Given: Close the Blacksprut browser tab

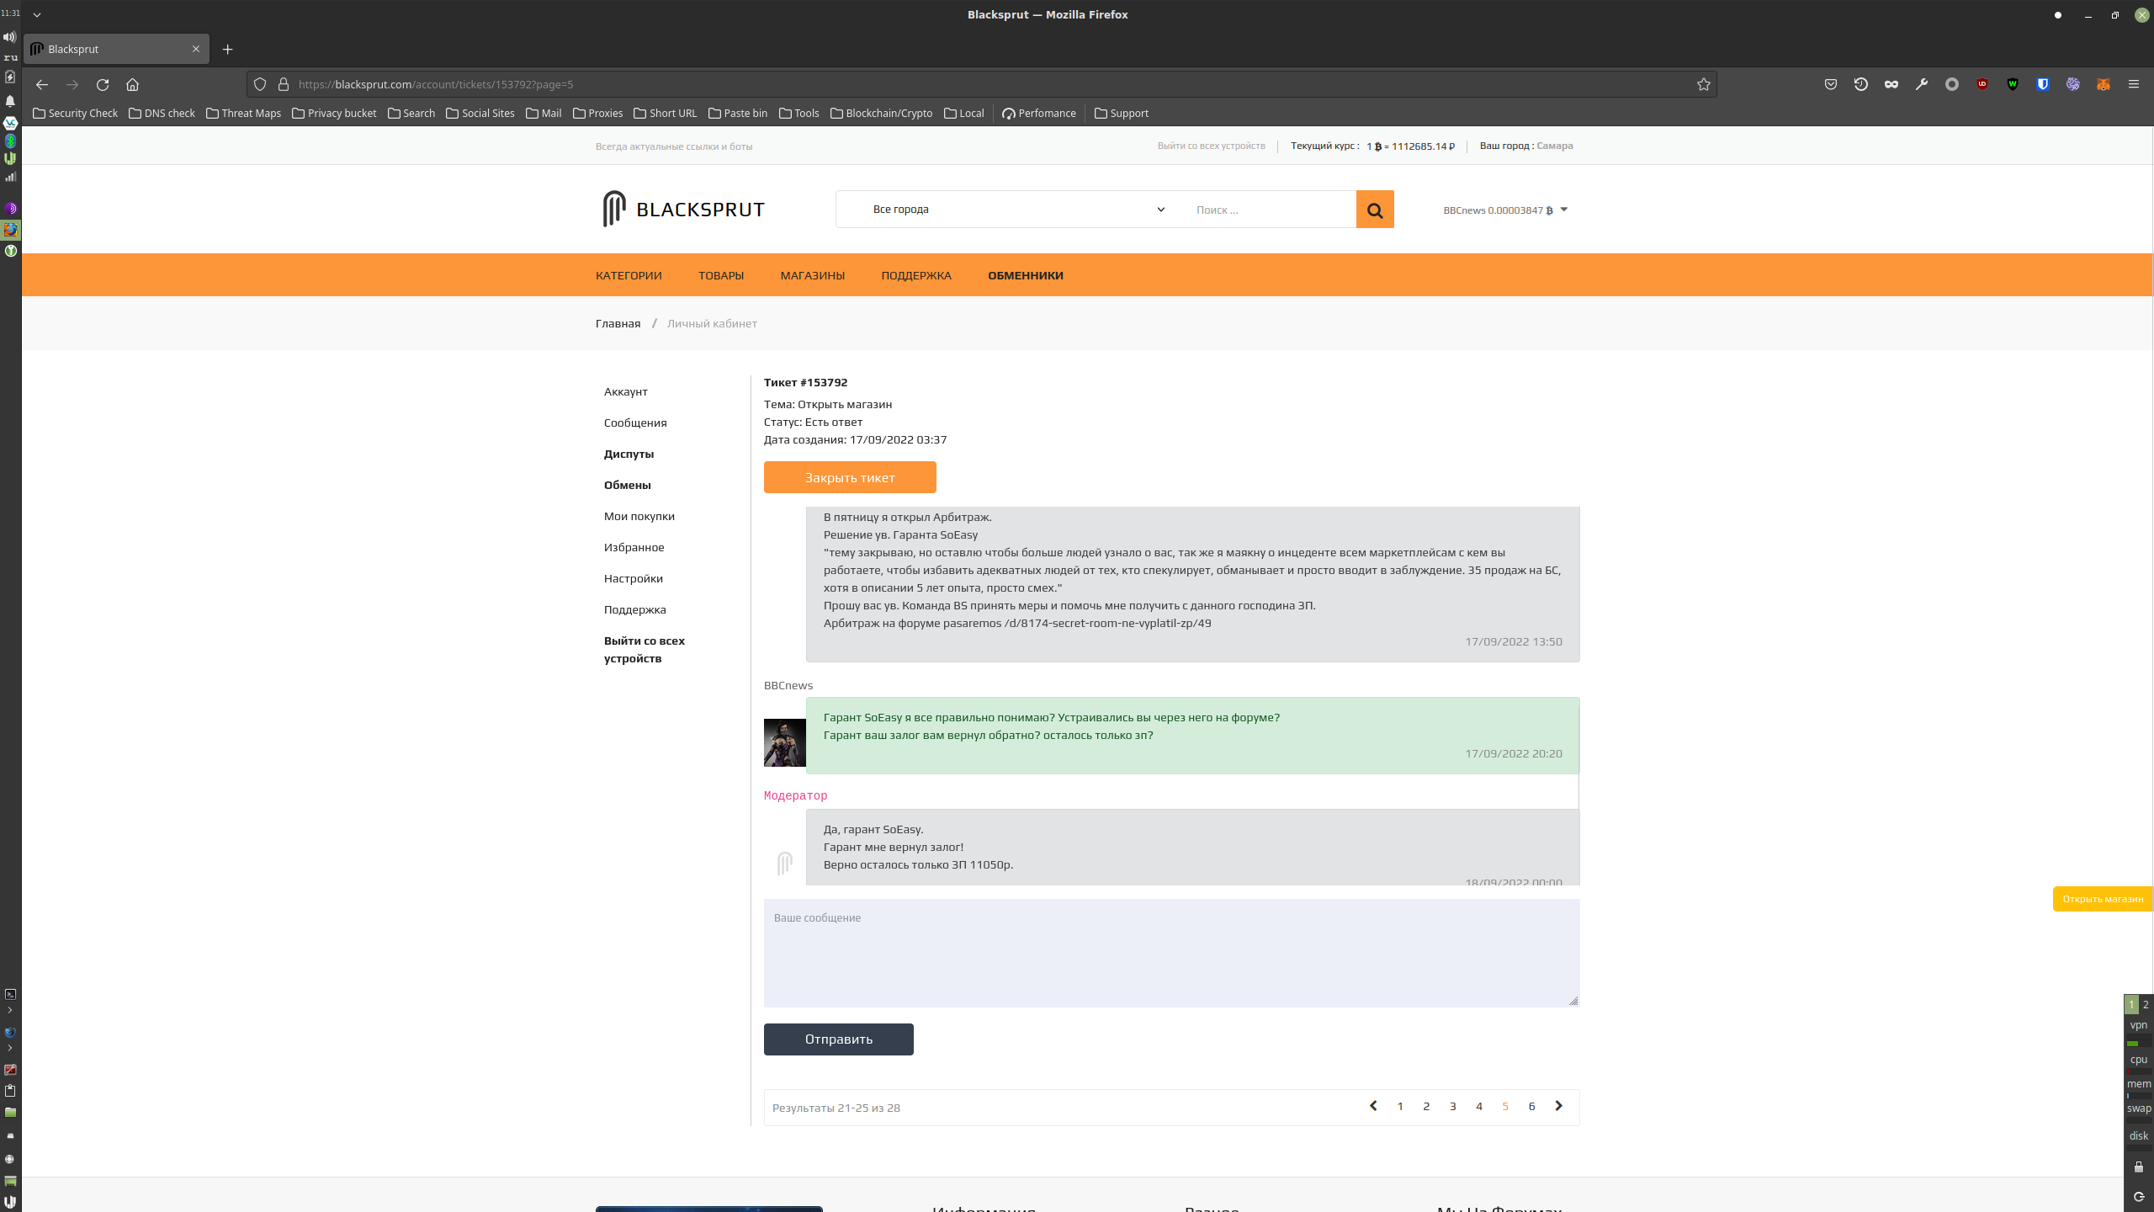Looking at the screenshot, I should pyautogui.click(x=196, y=49).
